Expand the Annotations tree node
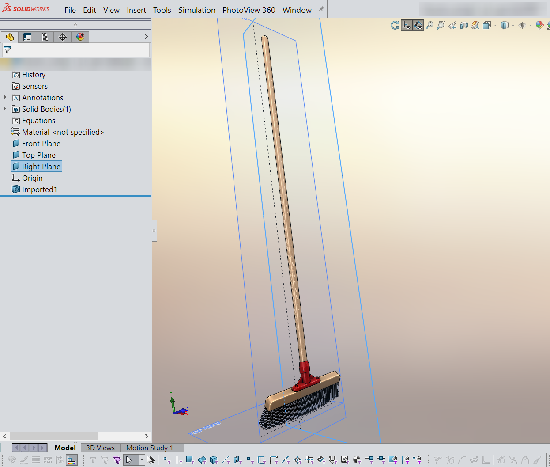The width and height of the screenshot is (550, 467). 5,97
